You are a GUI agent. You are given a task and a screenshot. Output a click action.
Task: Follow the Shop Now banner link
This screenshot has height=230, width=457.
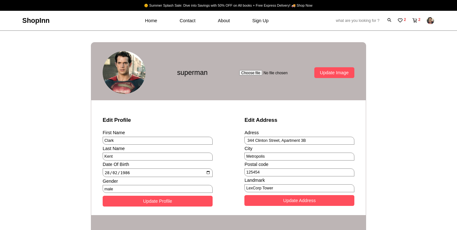(x=304, y=5)
